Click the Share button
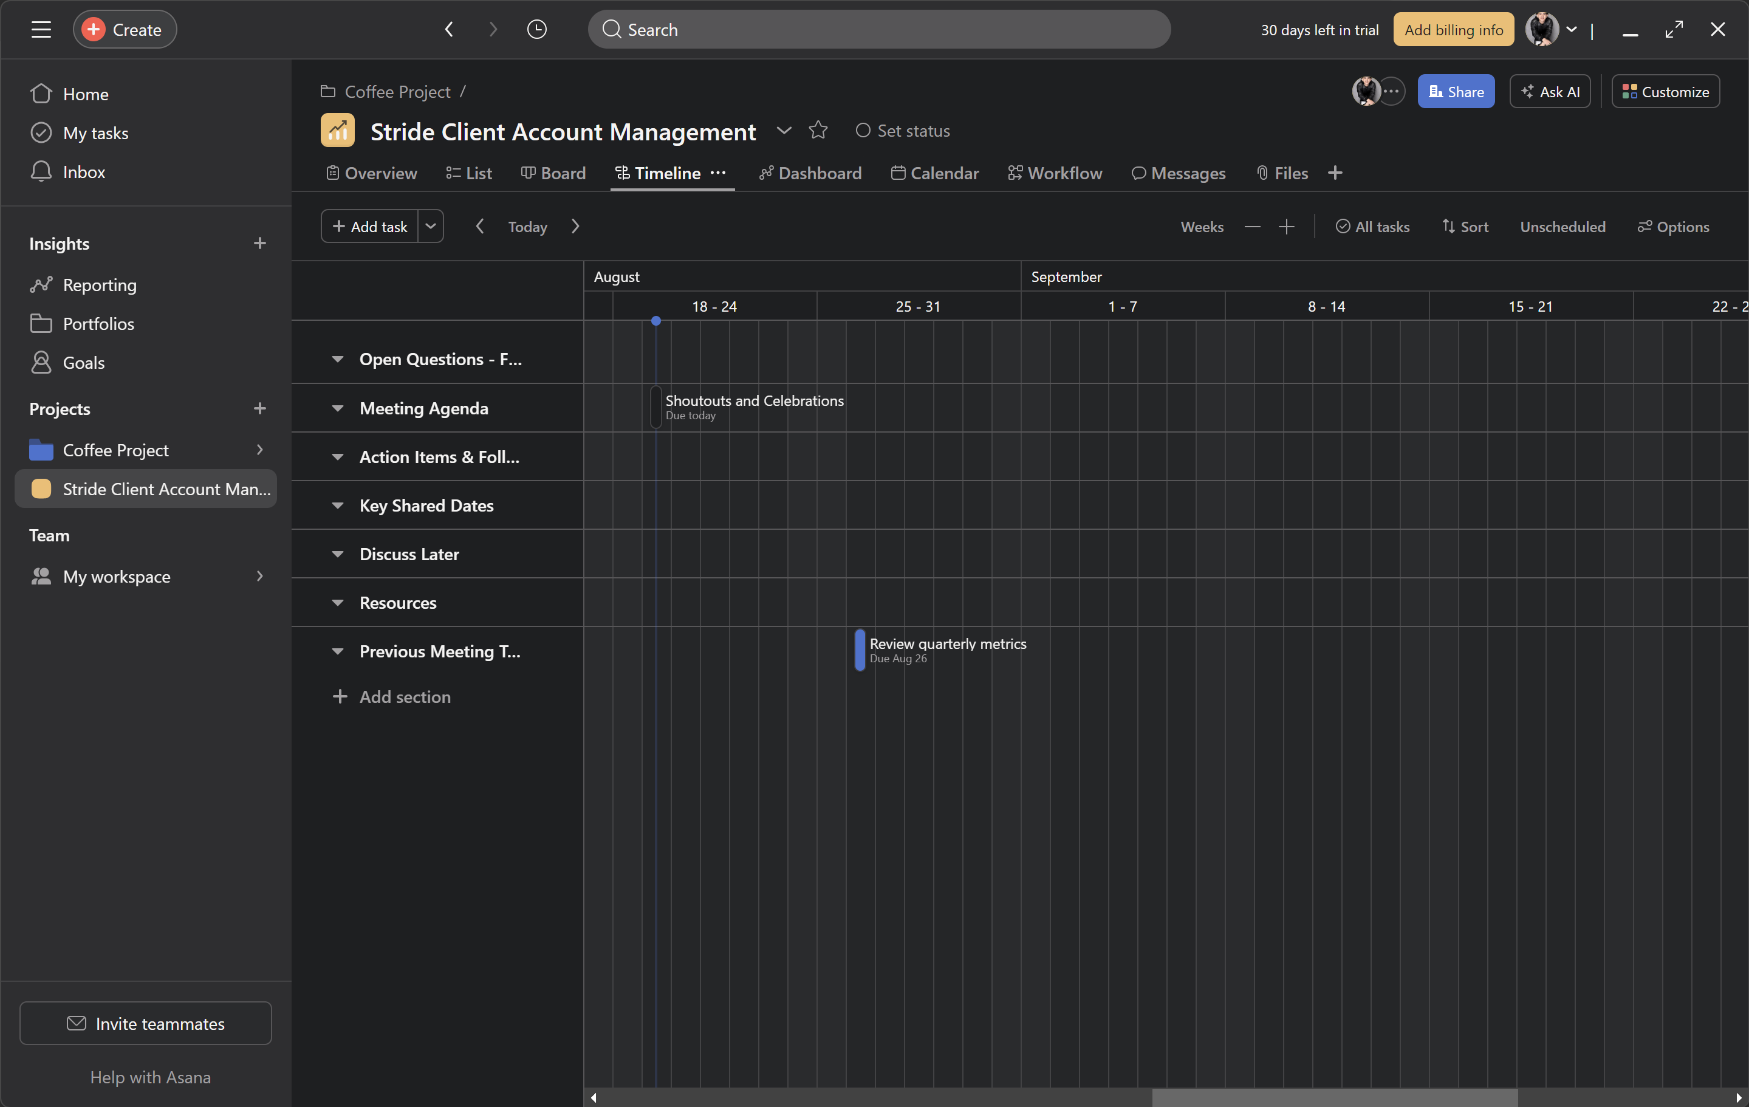 [1456, 92]
